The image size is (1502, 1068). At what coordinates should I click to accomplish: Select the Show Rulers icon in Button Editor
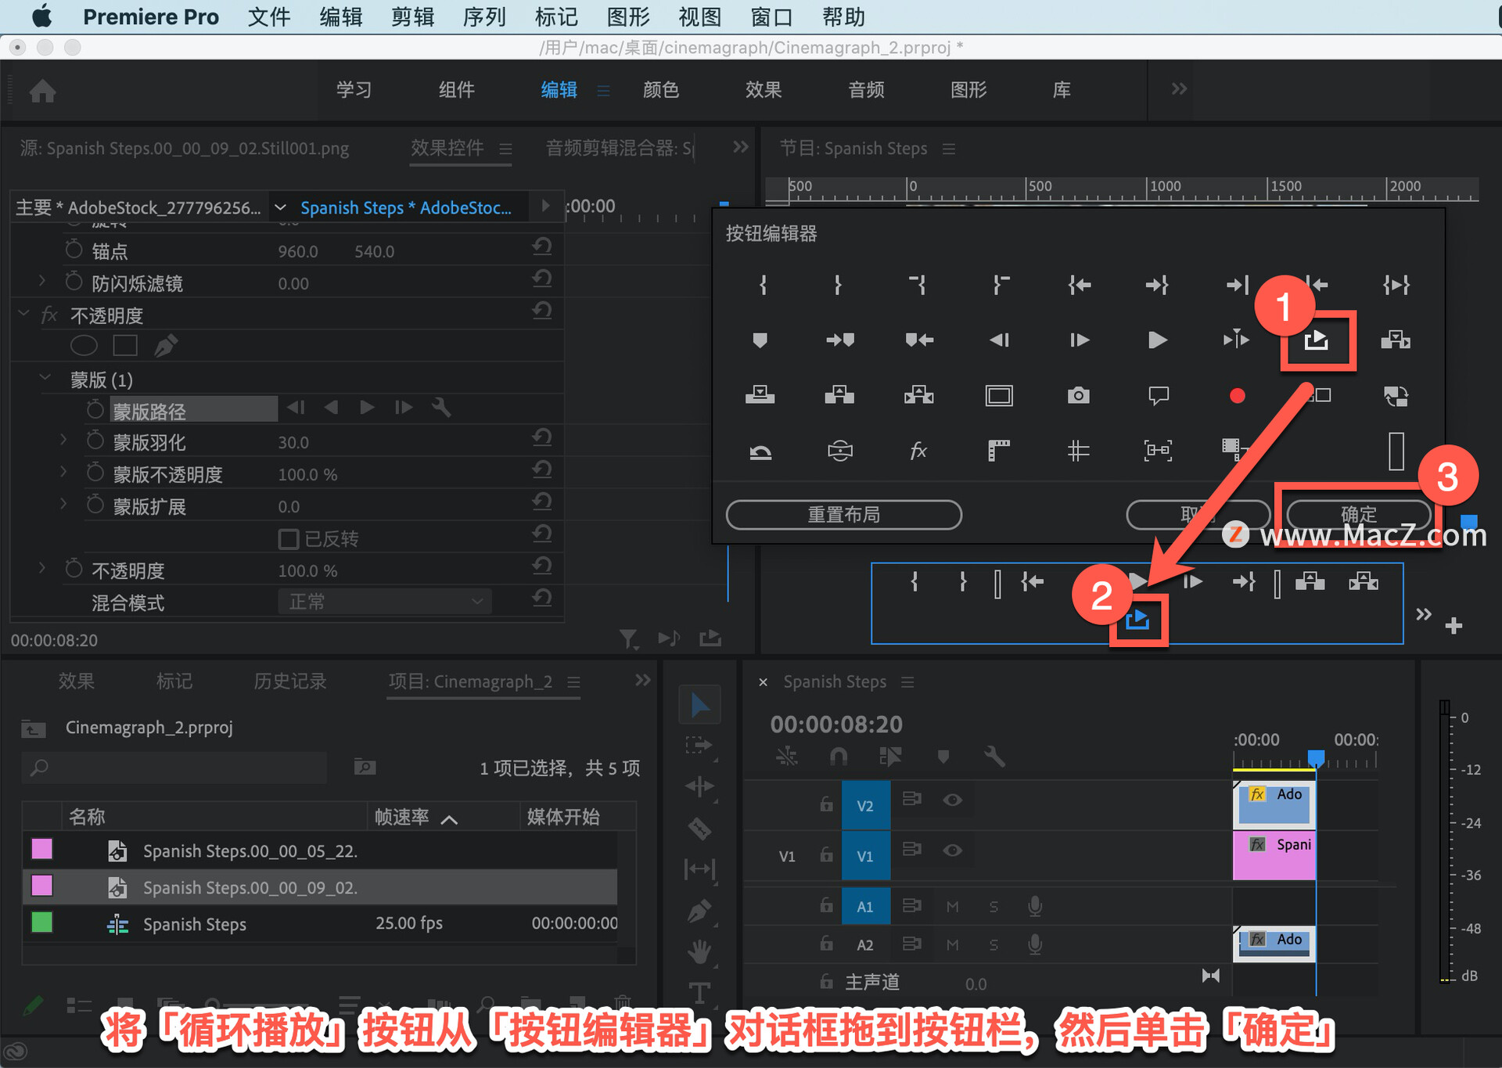point(999,450)
